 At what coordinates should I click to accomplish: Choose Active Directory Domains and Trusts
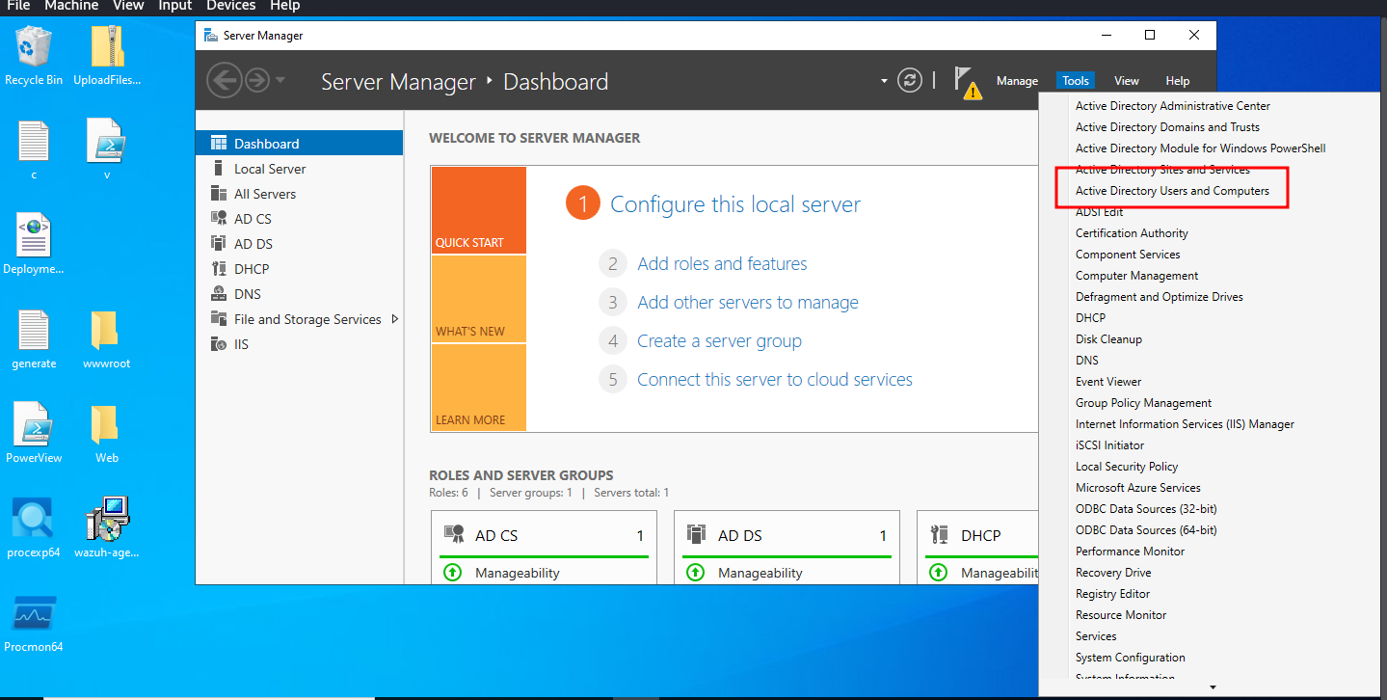click(1167, 127)
